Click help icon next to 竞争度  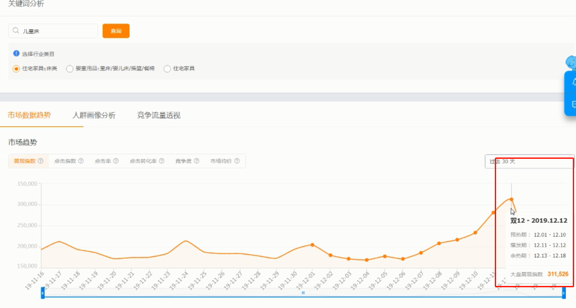pos(197,161)
